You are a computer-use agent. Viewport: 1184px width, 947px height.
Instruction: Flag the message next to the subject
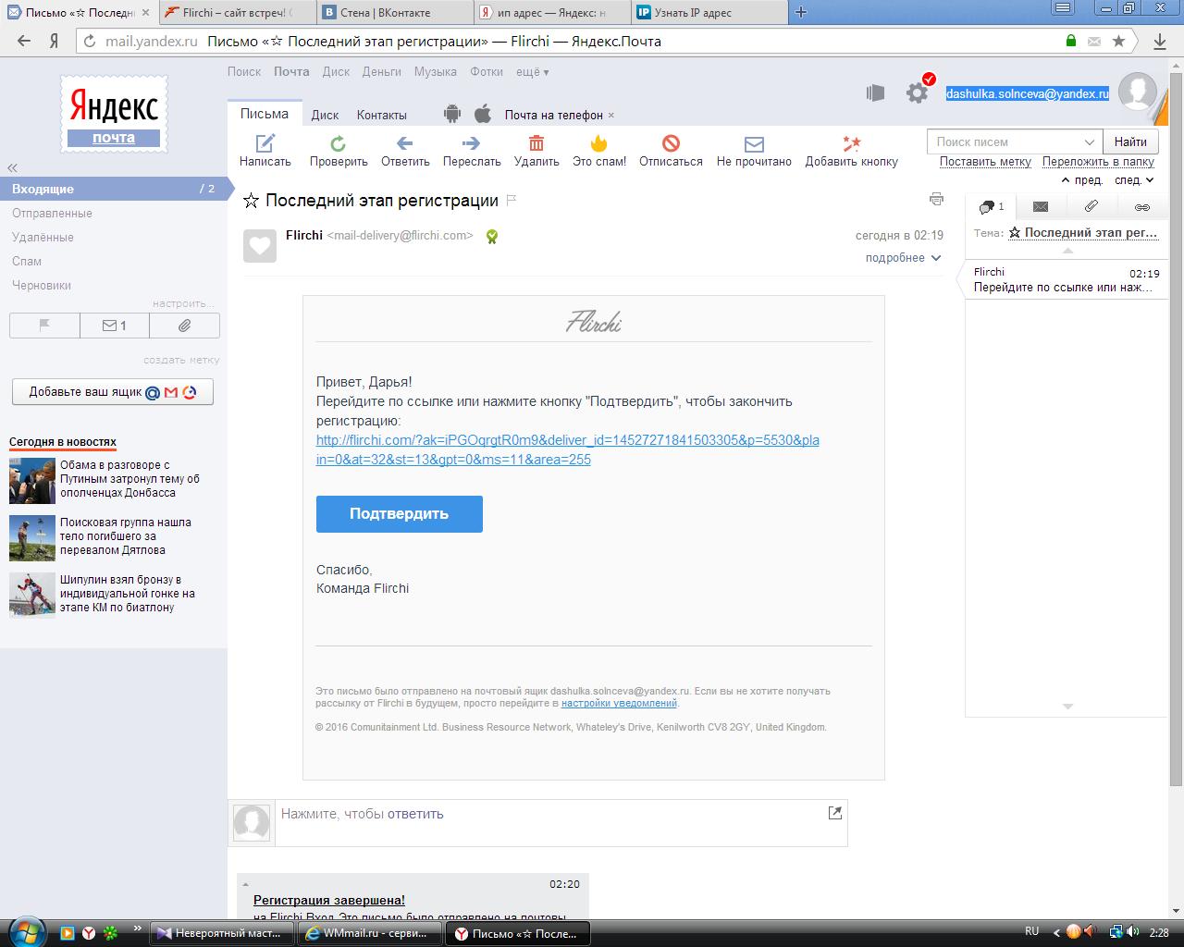tap(511, 200)
